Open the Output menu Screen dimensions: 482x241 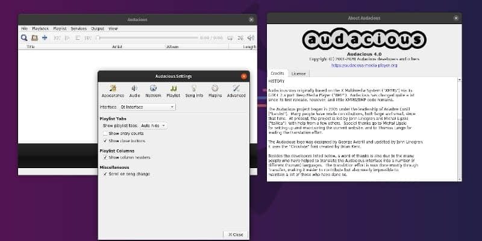[98, 28]
